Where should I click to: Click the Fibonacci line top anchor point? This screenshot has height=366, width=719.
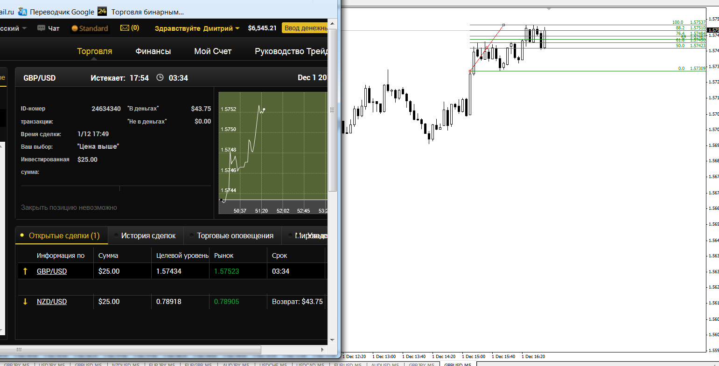pos(503,25)
